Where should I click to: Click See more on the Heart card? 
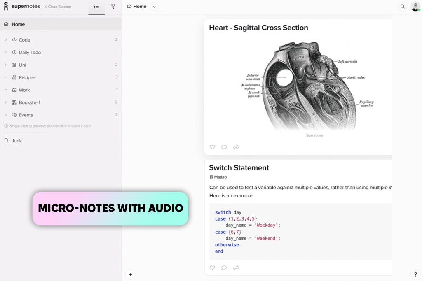pos(314,135)
